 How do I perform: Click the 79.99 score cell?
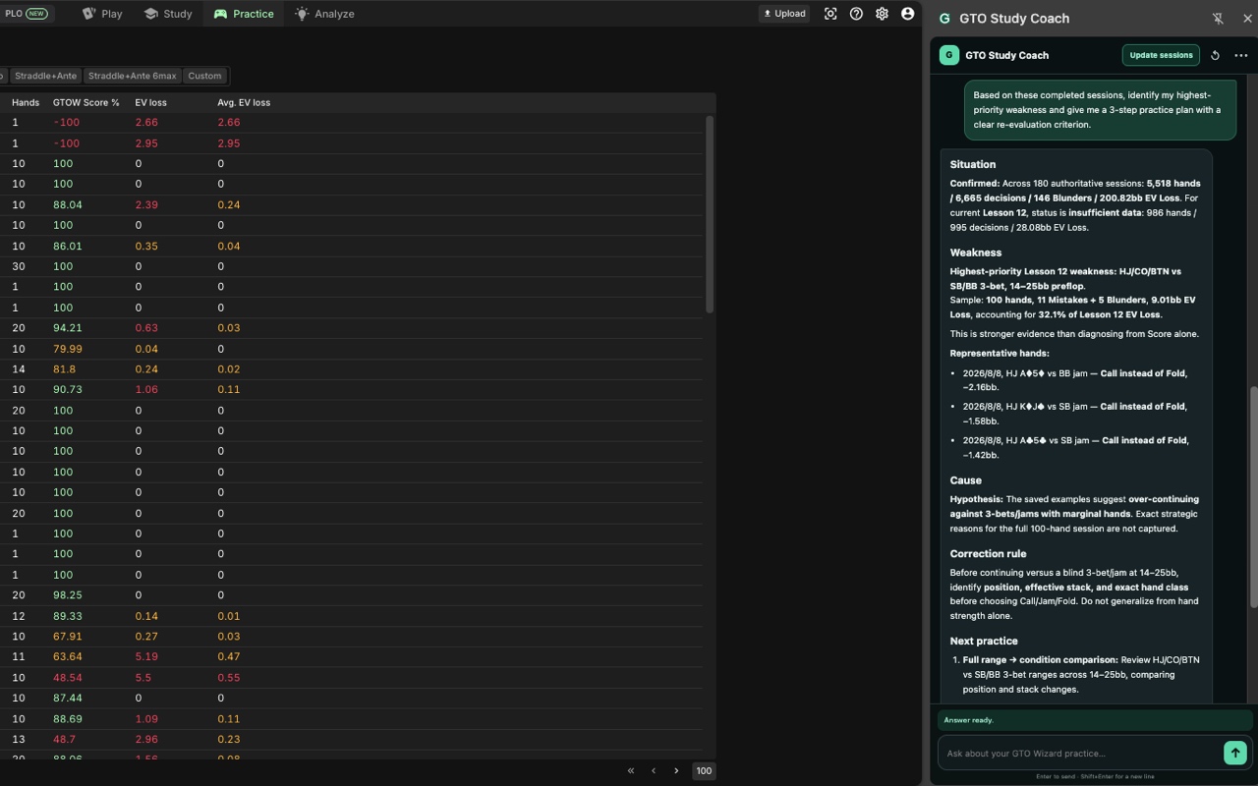pyautogui.click(x=67, y=349)
